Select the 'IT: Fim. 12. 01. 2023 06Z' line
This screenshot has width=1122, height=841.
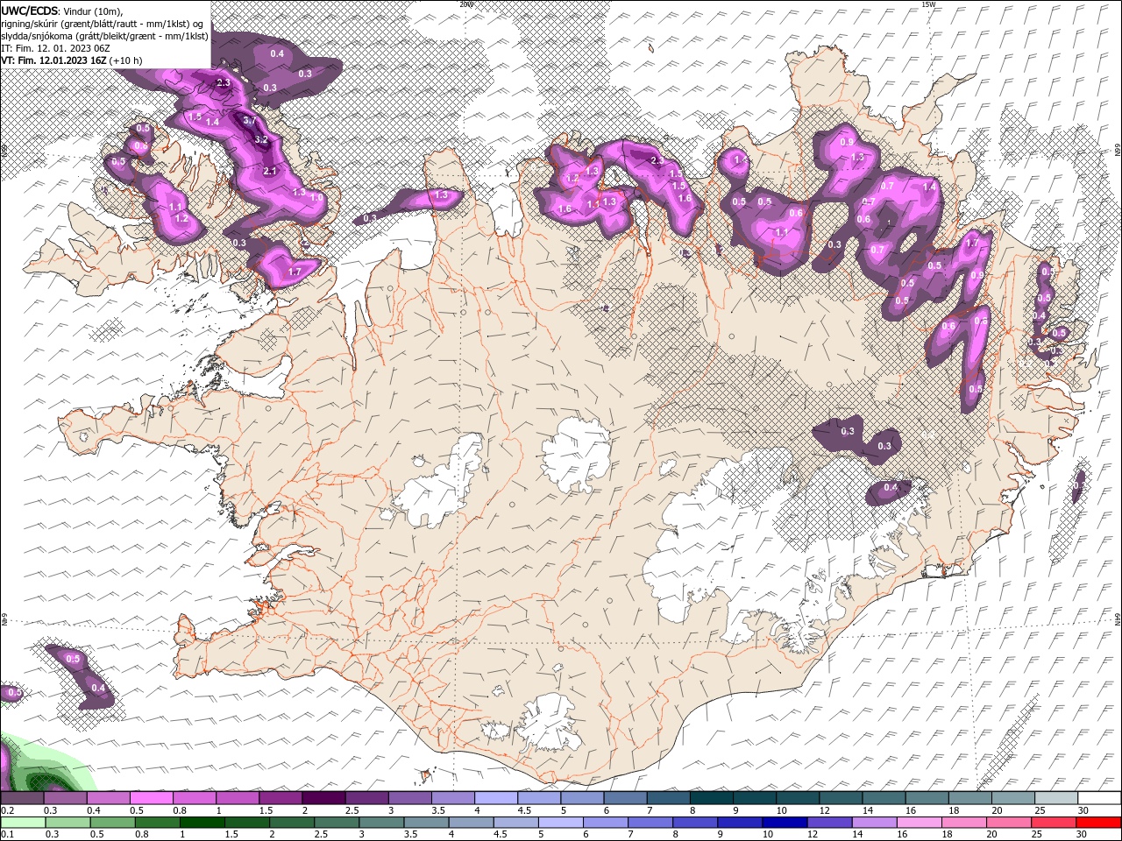55,48
